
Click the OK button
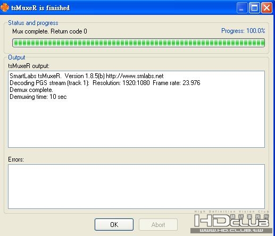click(x=114, y=224)
